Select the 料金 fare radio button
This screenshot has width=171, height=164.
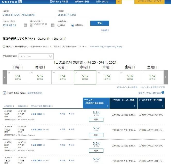click(59, 25)
